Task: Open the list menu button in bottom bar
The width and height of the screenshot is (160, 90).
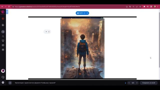Action: (x=10, y=83)
